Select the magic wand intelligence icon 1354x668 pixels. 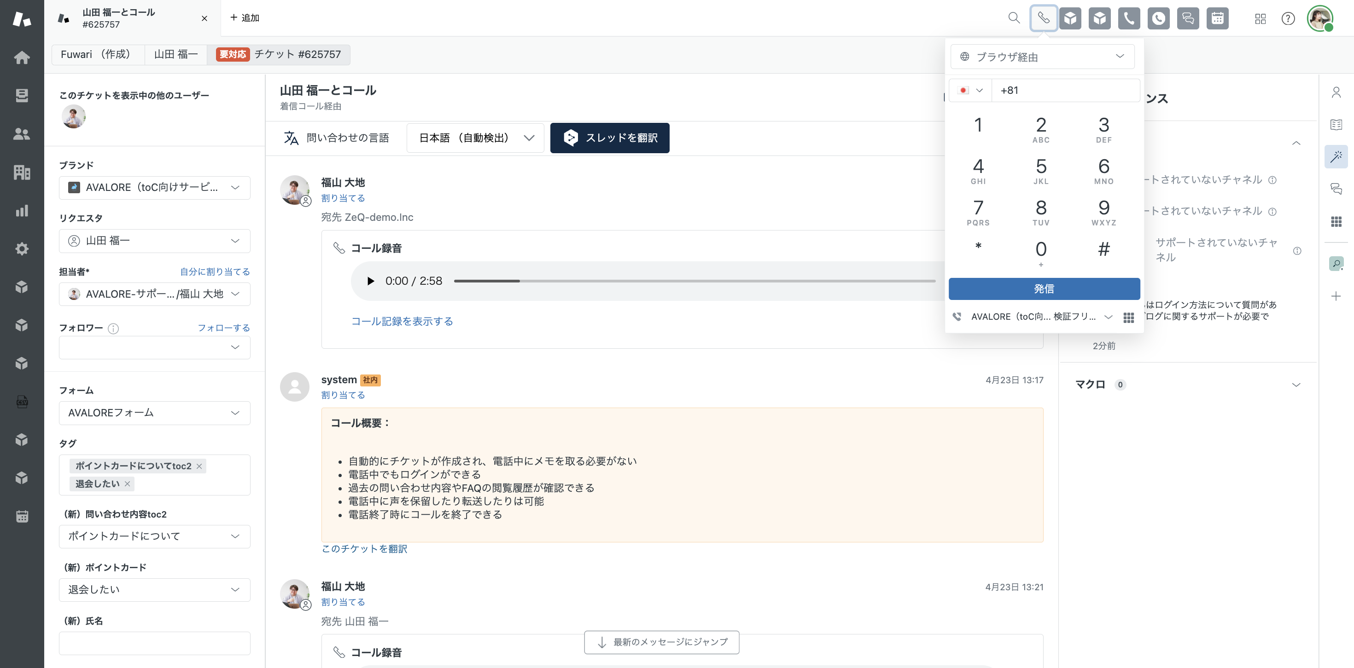pyautogui.click(x=1336, y=156)
